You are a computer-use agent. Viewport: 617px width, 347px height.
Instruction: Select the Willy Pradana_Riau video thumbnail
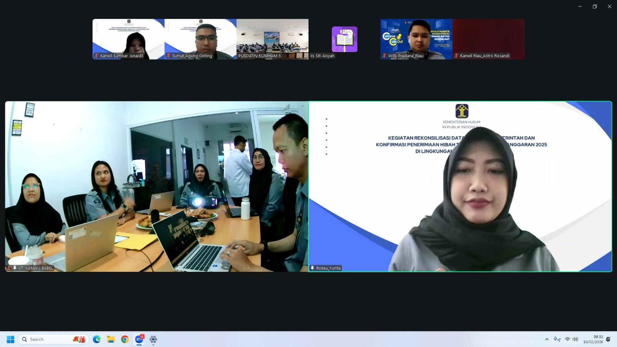(416, 39)
